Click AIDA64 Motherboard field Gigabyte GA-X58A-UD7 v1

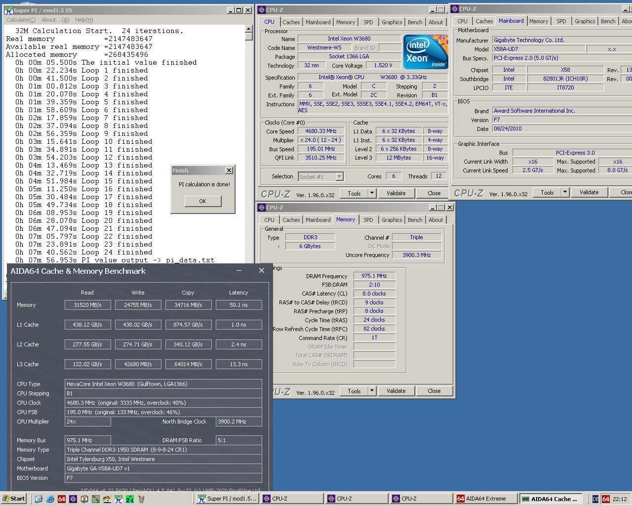163,468
